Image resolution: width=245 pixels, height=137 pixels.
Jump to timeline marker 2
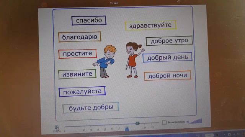[x=84, y=130]
